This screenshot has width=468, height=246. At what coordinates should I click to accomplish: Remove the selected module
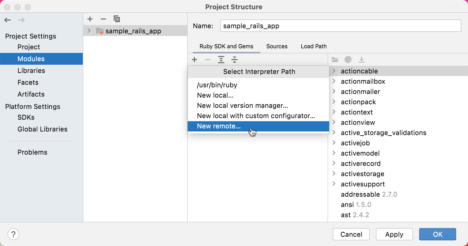tap(103, 19)
